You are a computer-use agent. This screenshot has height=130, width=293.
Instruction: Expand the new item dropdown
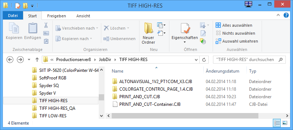[161, 25]
